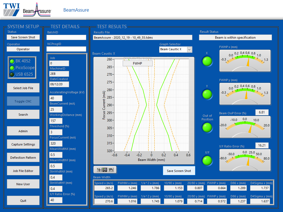Open Capture Settings

(23, 144)
